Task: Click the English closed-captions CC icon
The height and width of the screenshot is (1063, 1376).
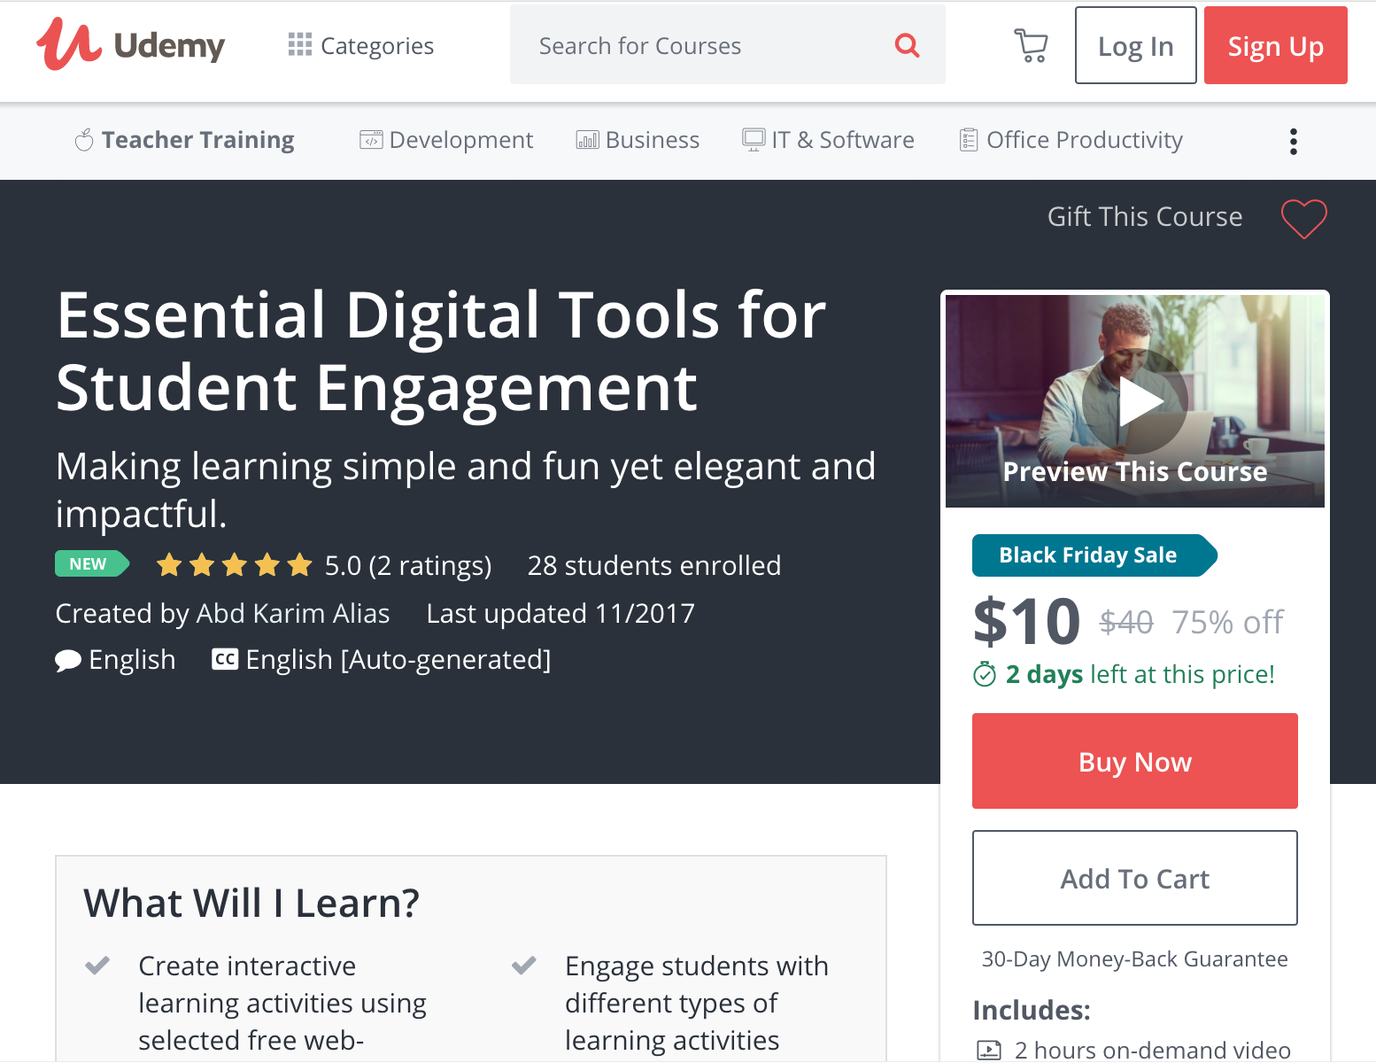Action: [x=225, y=659]
